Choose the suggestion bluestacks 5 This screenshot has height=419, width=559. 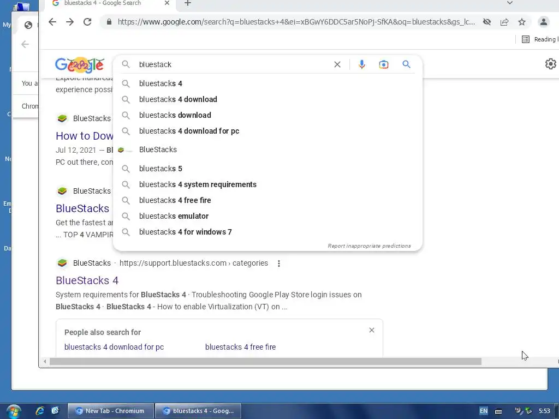pyautogui.click(x=267, y=169)
